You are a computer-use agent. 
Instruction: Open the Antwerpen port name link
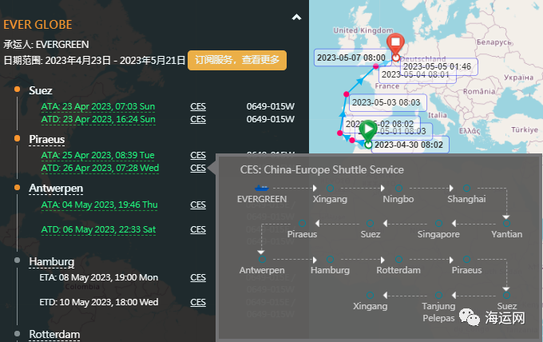pos(56,188)
